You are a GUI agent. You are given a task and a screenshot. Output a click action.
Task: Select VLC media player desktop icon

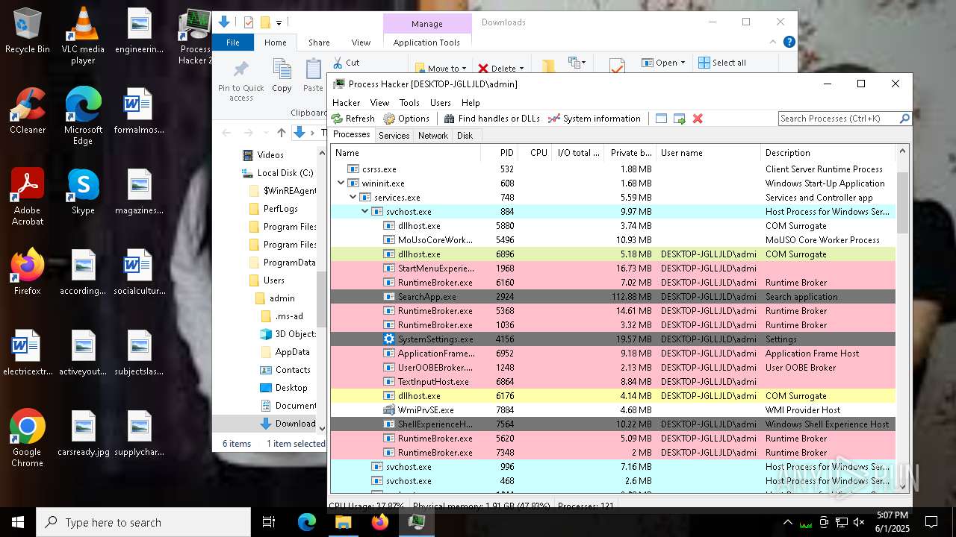tap(83, 35)
